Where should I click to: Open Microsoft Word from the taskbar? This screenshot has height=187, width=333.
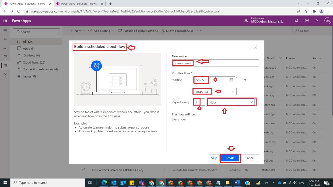(x=237, y=183)
